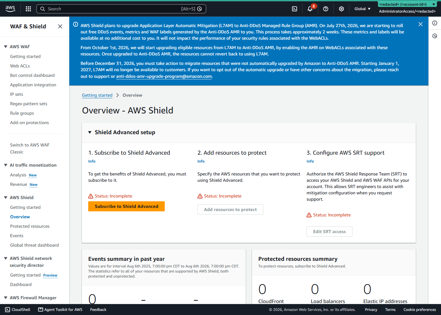Open Dashboard under network security director

pos(21,284)
